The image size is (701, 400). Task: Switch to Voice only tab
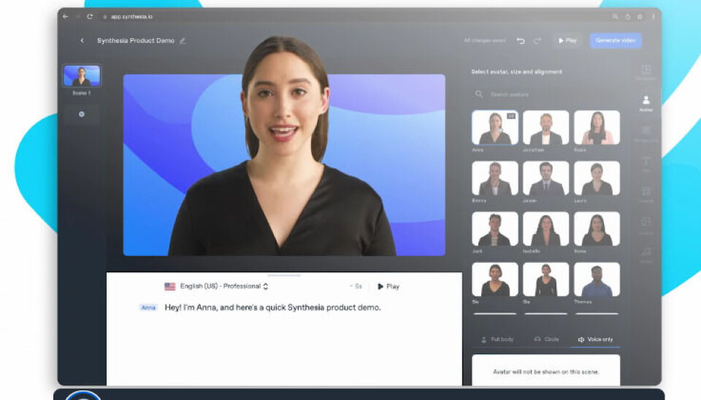pyautogui.click(x=596, y=339)
